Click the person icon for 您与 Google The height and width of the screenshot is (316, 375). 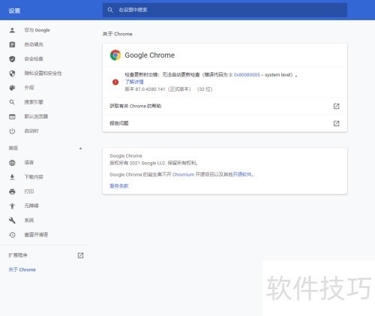click(x=12, y=30)
